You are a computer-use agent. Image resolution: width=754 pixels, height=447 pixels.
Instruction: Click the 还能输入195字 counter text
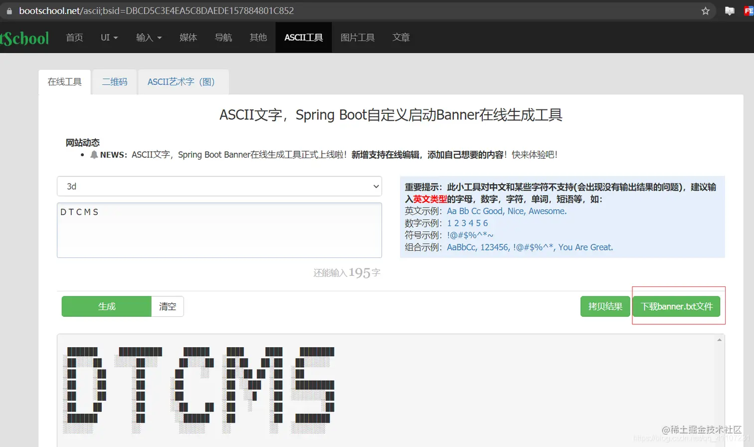point(347,272)
